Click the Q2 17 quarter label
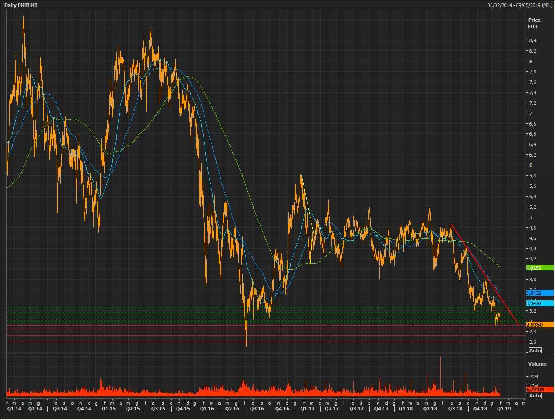 click(332, 409)
